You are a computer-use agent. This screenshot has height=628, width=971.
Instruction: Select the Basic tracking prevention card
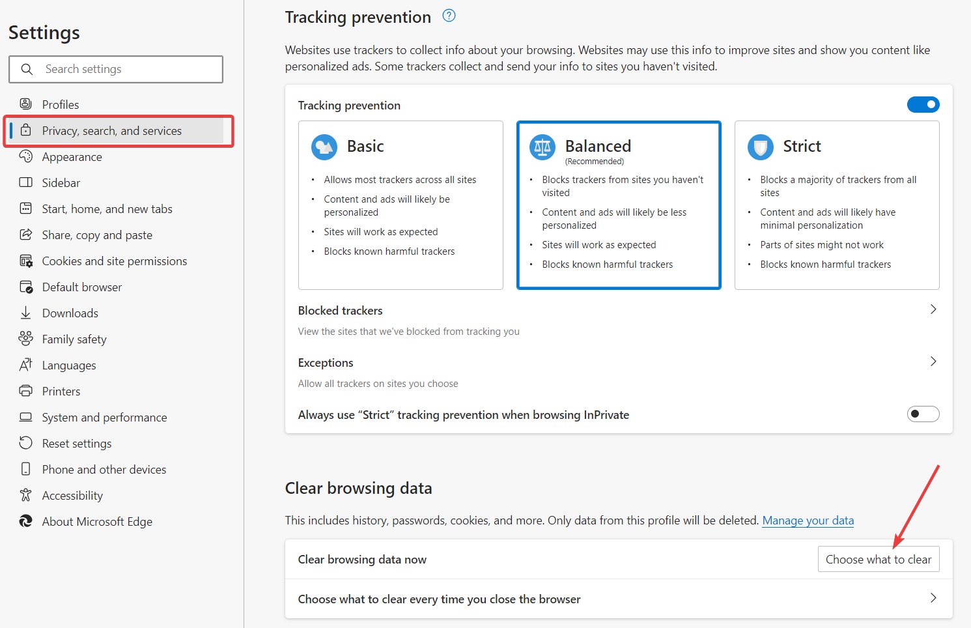click(401, 205)
